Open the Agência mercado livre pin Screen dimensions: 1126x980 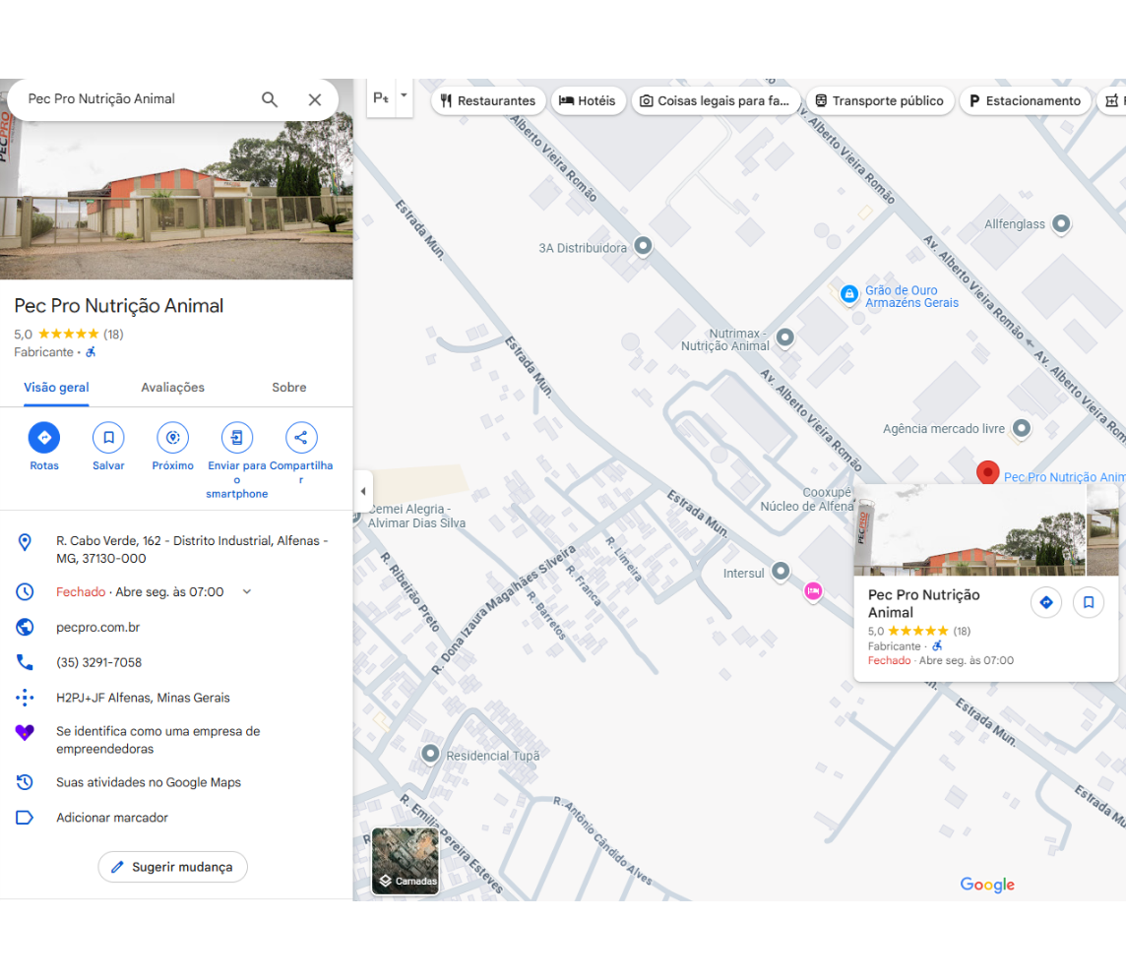[x=1022, y=429]
